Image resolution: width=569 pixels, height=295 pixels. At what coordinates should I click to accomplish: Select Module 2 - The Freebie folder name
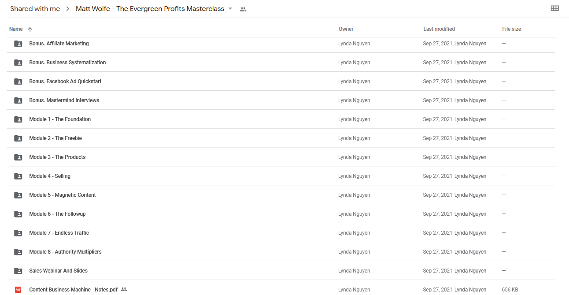click(55, 138)
